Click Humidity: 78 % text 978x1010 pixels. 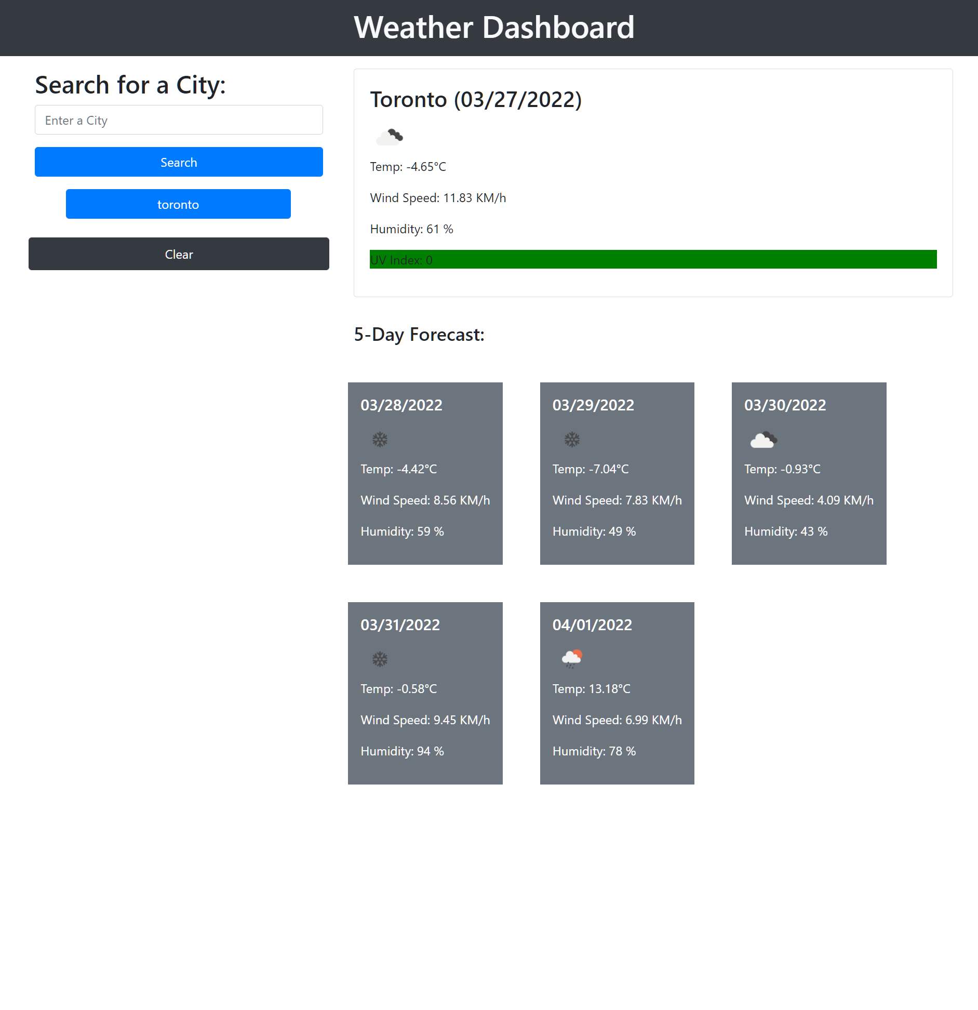pyautogui.click(x=594, y=751)
